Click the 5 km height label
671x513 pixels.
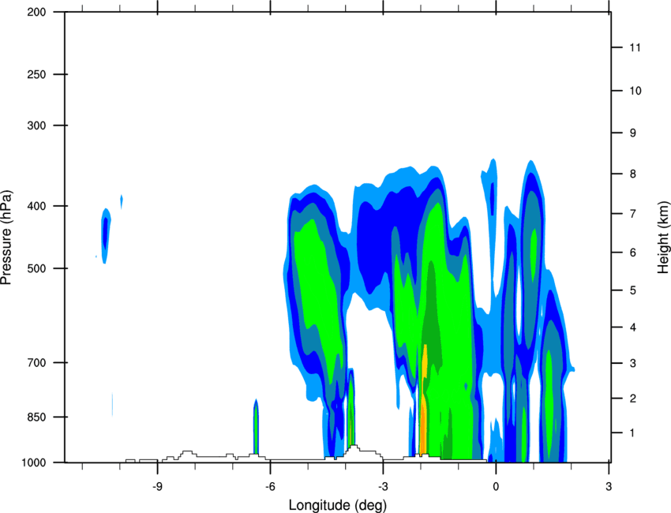click(633, 290)
